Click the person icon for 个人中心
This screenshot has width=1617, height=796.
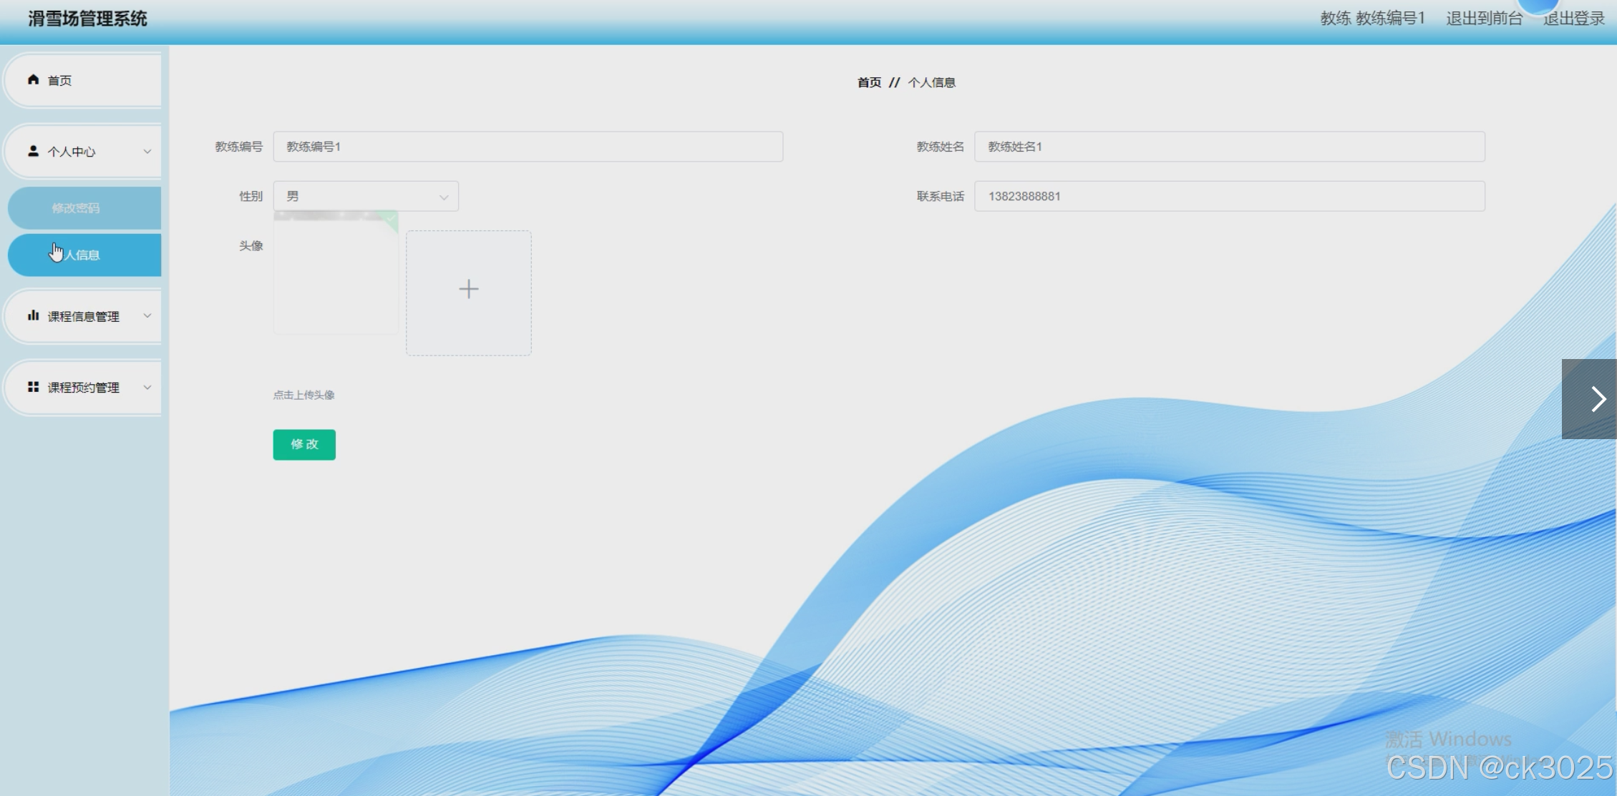[x=33, y=151]
